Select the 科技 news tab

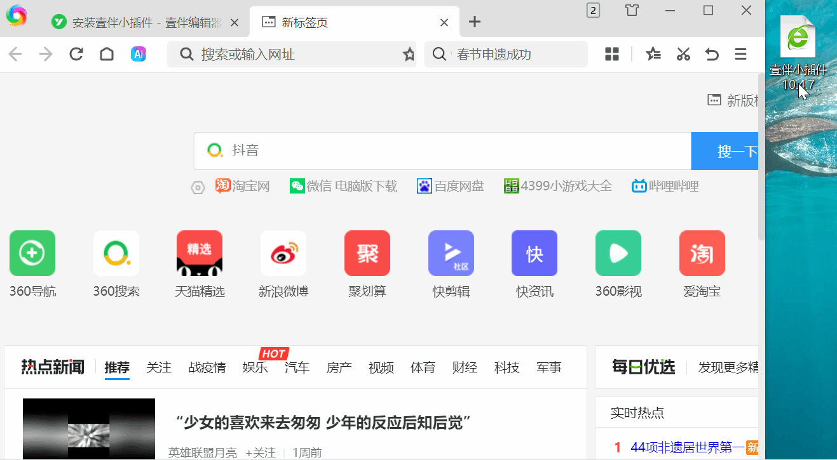(x=507, y=367)
